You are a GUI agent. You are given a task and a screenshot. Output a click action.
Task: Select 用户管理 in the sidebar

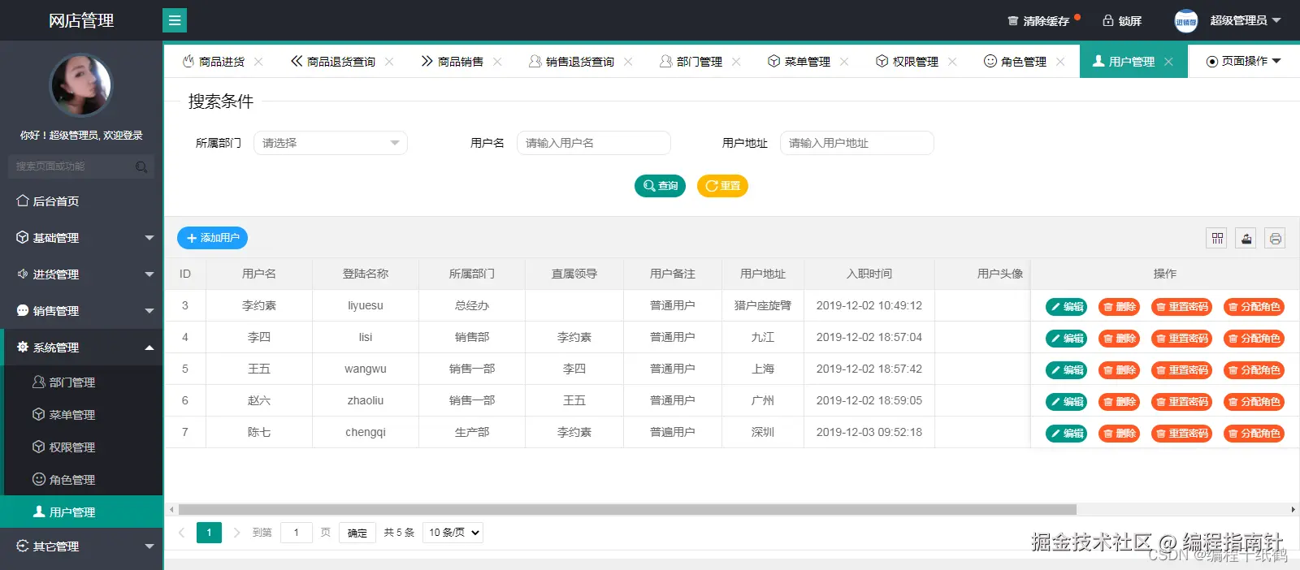point(81,512)
